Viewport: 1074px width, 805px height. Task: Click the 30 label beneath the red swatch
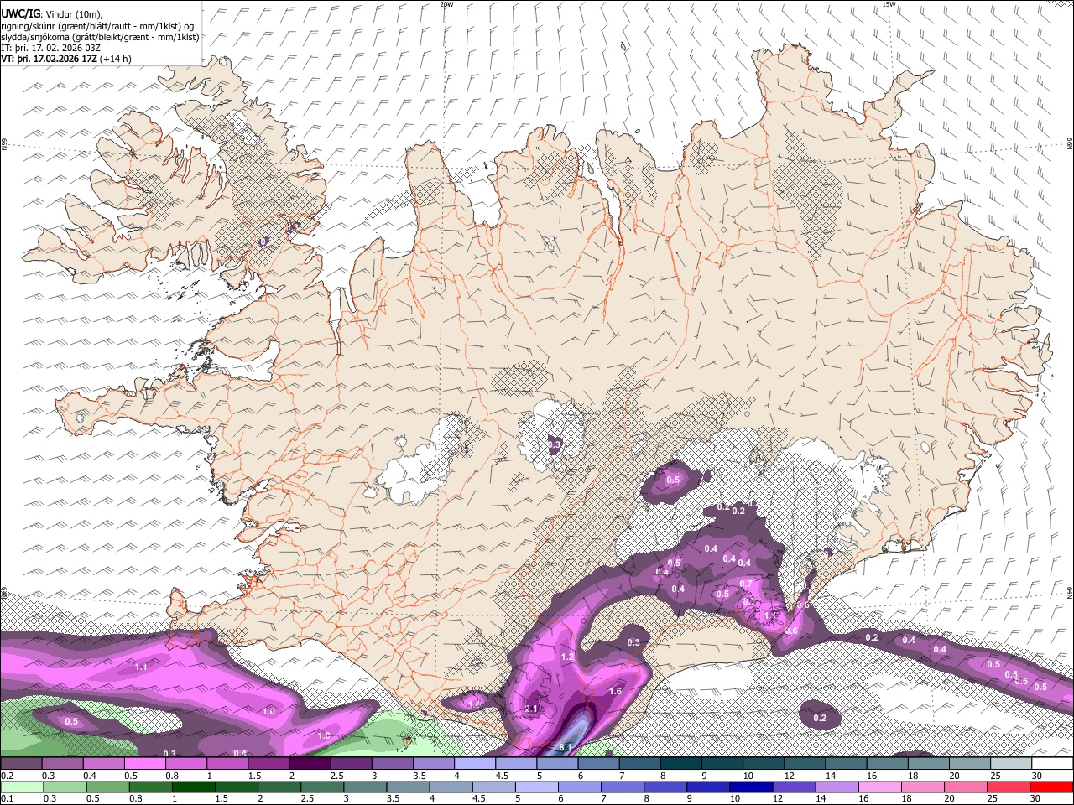(1037, 799)
